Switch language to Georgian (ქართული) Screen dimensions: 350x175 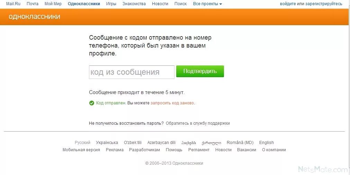pos(211,143)
